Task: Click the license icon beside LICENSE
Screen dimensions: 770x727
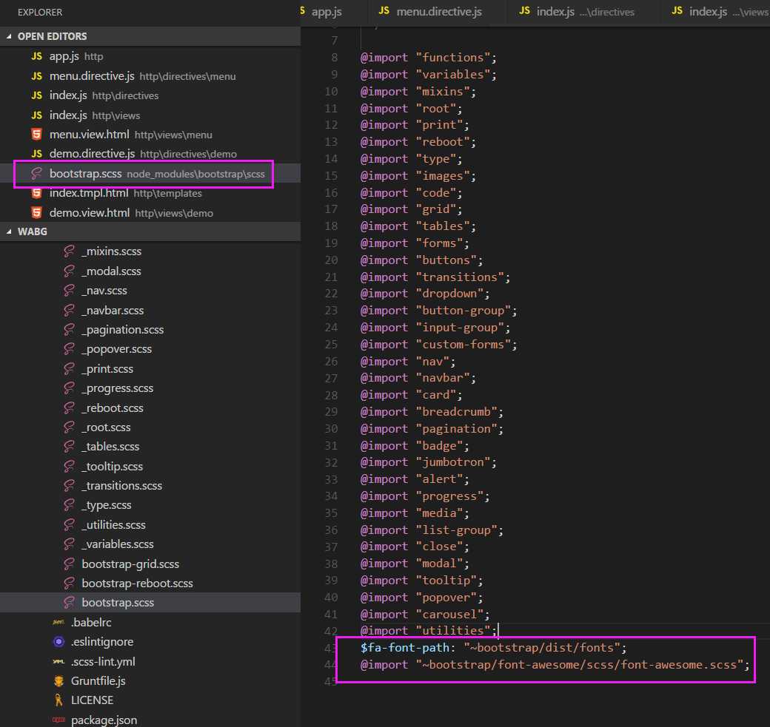Action: pos(58,700)
